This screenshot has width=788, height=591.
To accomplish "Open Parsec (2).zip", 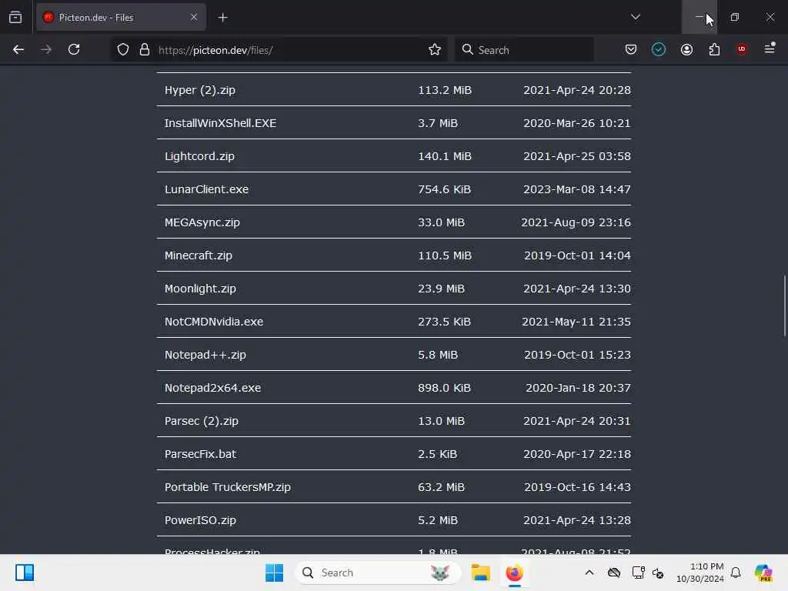I will 201,421.
